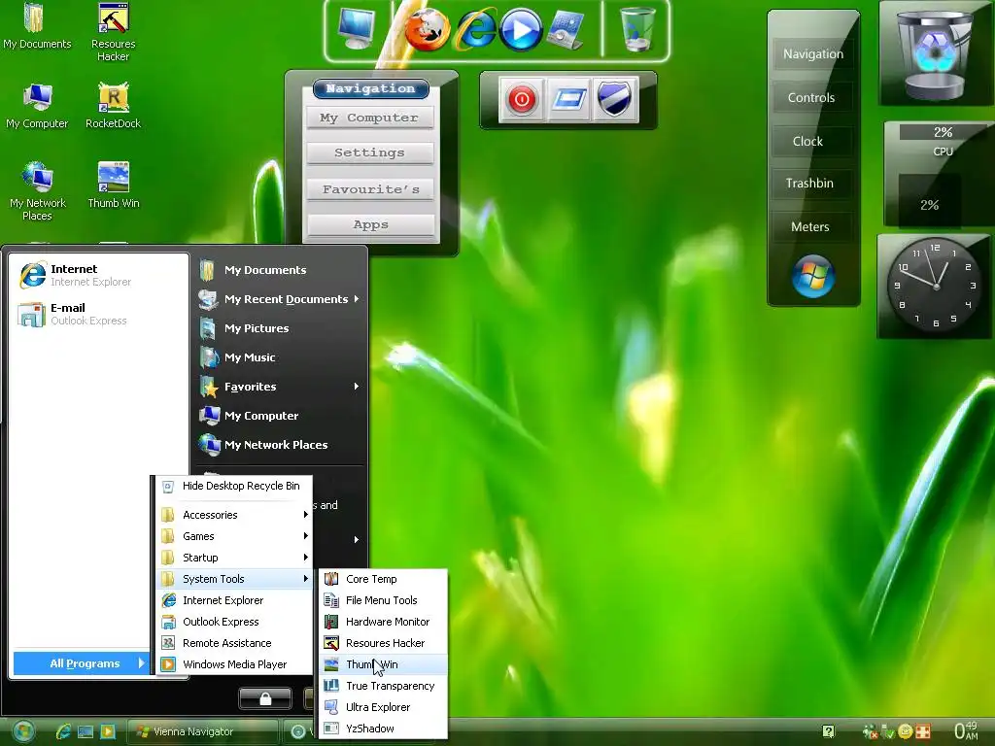Image resolution: width=995 pixels, height=746 pixels.
Task: Click Controls in right sidebar panel
Action: 811,98
